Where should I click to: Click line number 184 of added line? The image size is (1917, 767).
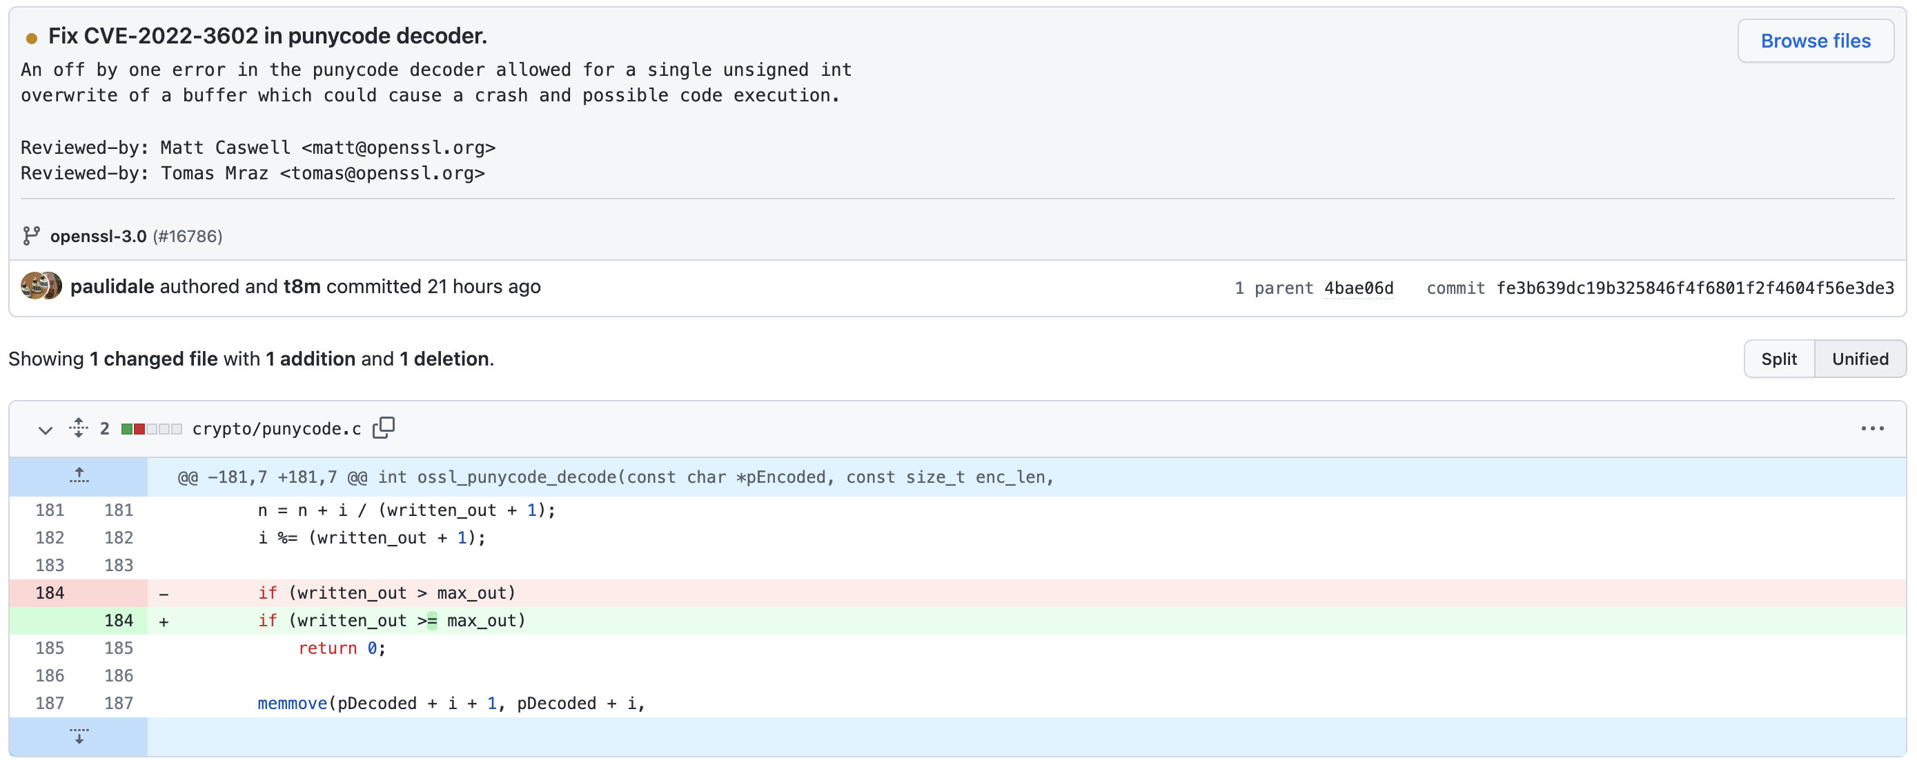118,621
